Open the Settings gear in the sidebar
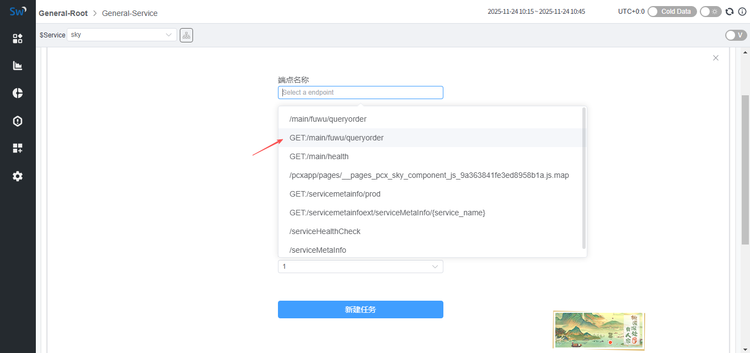Viewport: 750px width, 353px height. pos(18,176)
